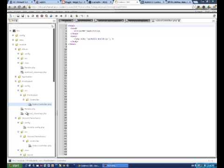
Task: Click the right arrow navigation toolbar icon
Action: click(x=61, y=16)
